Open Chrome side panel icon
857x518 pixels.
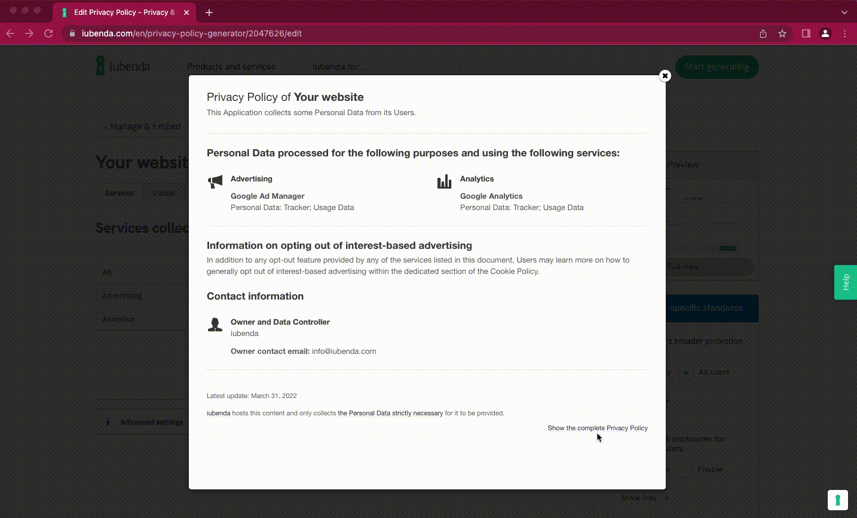[x=806, y=34]
